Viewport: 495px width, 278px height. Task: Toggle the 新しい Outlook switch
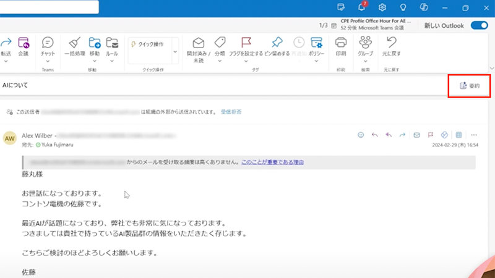pyautogui.click(x=479, y=25)
